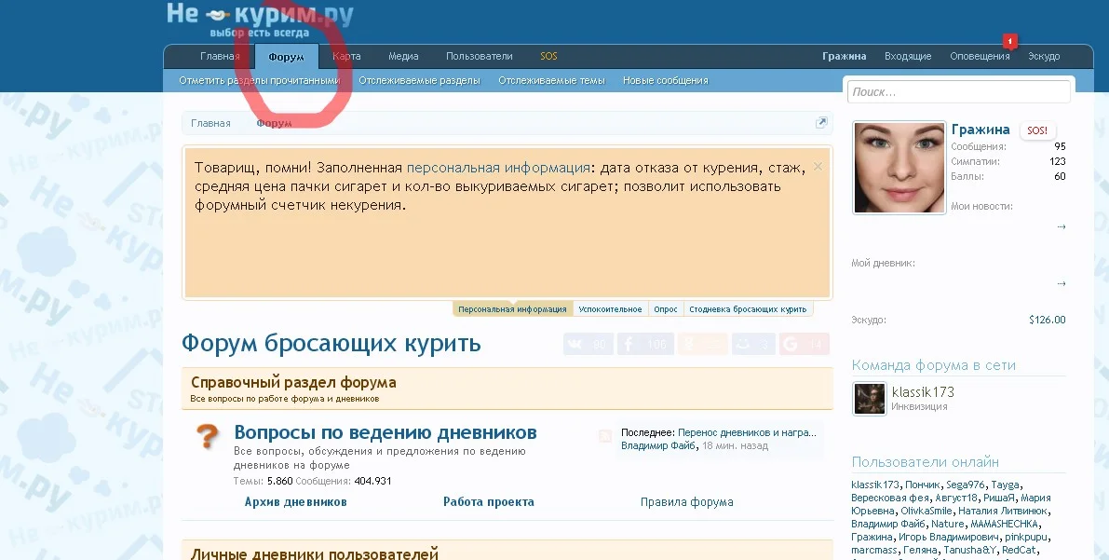This screenshot has width=1109, height=560.
Task: Focus the Поиск search field
Action: [x=958, y=91]
